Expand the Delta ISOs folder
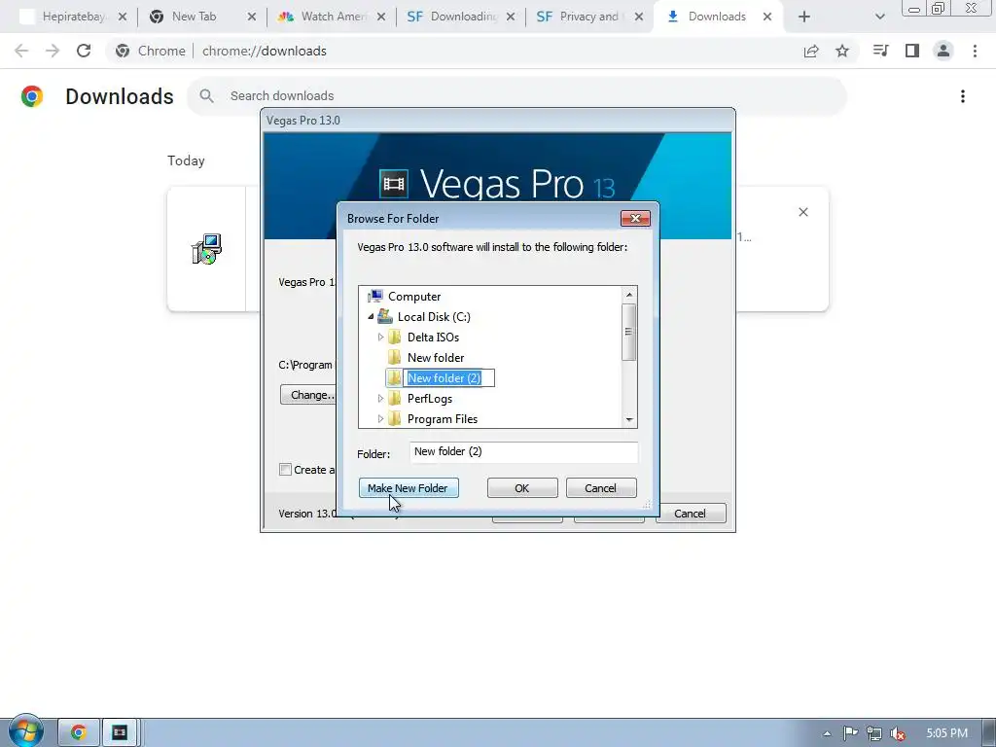The image size is (996, 747). click(x=380, y=338)
